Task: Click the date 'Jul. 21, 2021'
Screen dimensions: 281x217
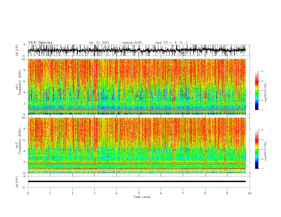Action: pyautogui.click(x=99, y=43)
